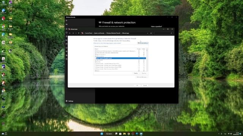This screenshot has height=136, width=243.
Task: Toggle Private checkbox for BranchCache - Peer Discovery
Action: coord(139,69)
